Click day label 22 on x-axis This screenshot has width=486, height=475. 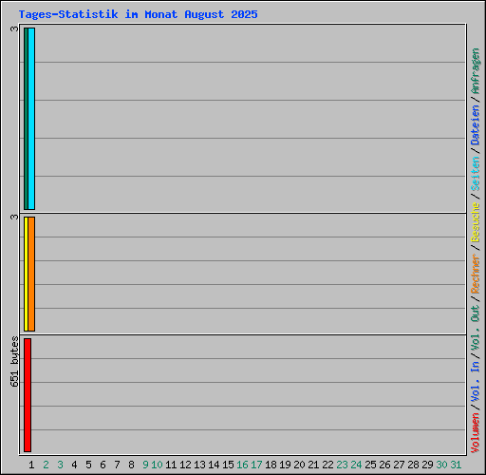327,465
